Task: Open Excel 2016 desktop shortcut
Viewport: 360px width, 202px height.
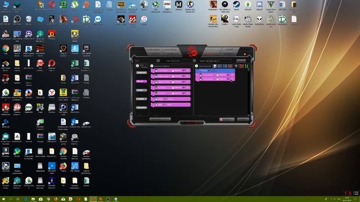Action: (75, 63)
